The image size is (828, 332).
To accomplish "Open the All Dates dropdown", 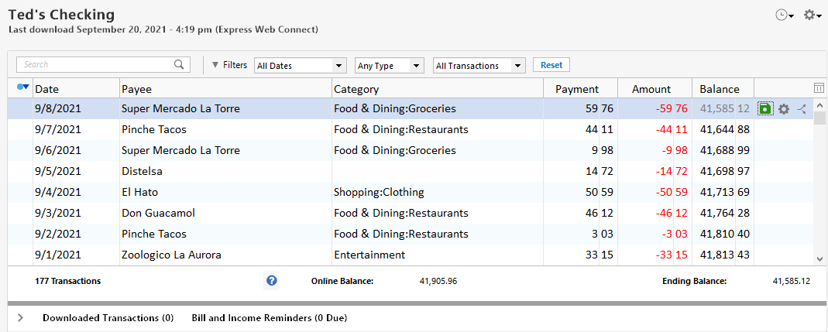I will [x=300, y=66].
